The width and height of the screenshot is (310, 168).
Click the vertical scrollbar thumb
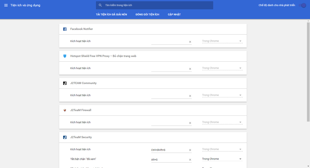308,72
